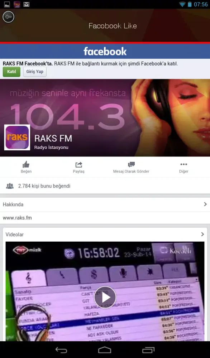The width and height of the screenshot is (210, 358).
Task: Click the Giriş Yap button
Action: click(35, 72)
